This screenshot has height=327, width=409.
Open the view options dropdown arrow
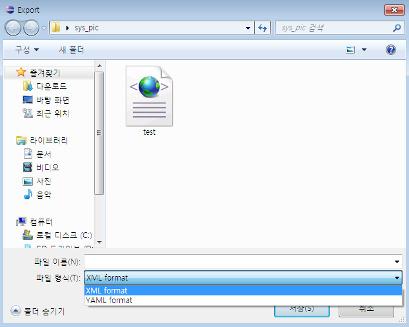364,50
